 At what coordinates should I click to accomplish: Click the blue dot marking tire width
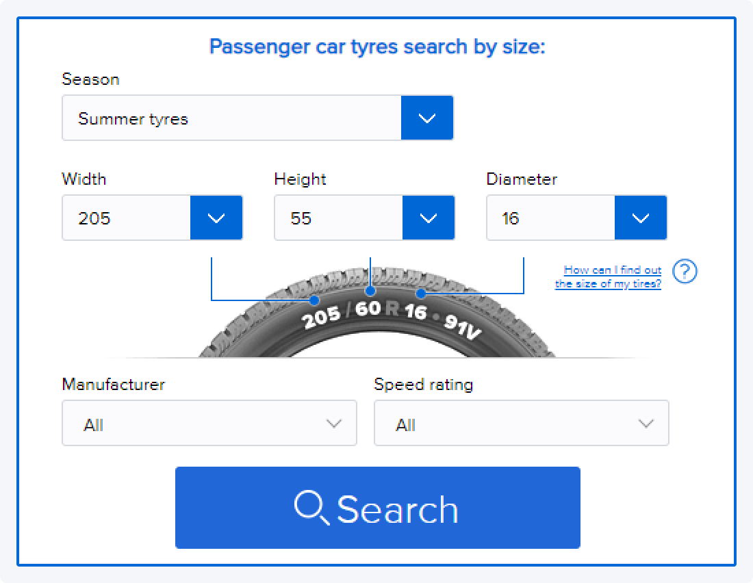[x=314, y=300]
